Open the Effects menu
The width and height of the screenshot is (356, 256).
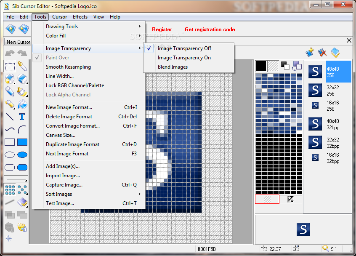pyautogui.click(x=80, y=17)
